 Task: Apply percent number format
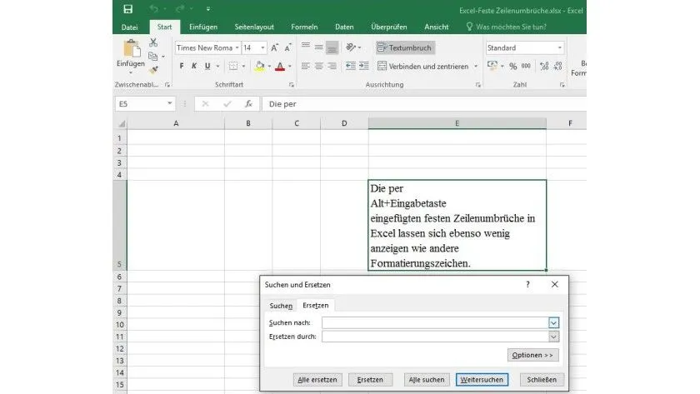pos(513,67)
